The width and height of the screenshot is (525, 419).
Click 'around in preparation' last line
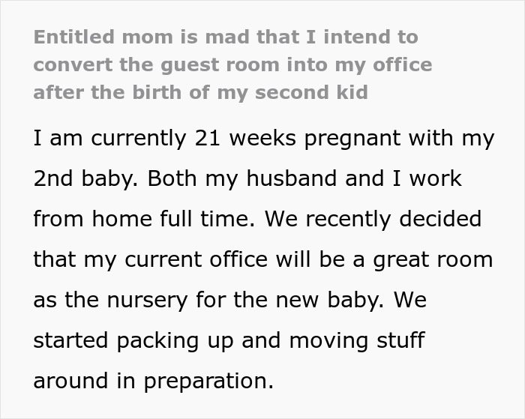153,381
